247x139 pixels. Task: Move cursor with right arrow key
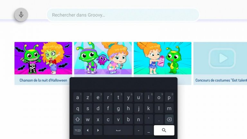point(98,130)
